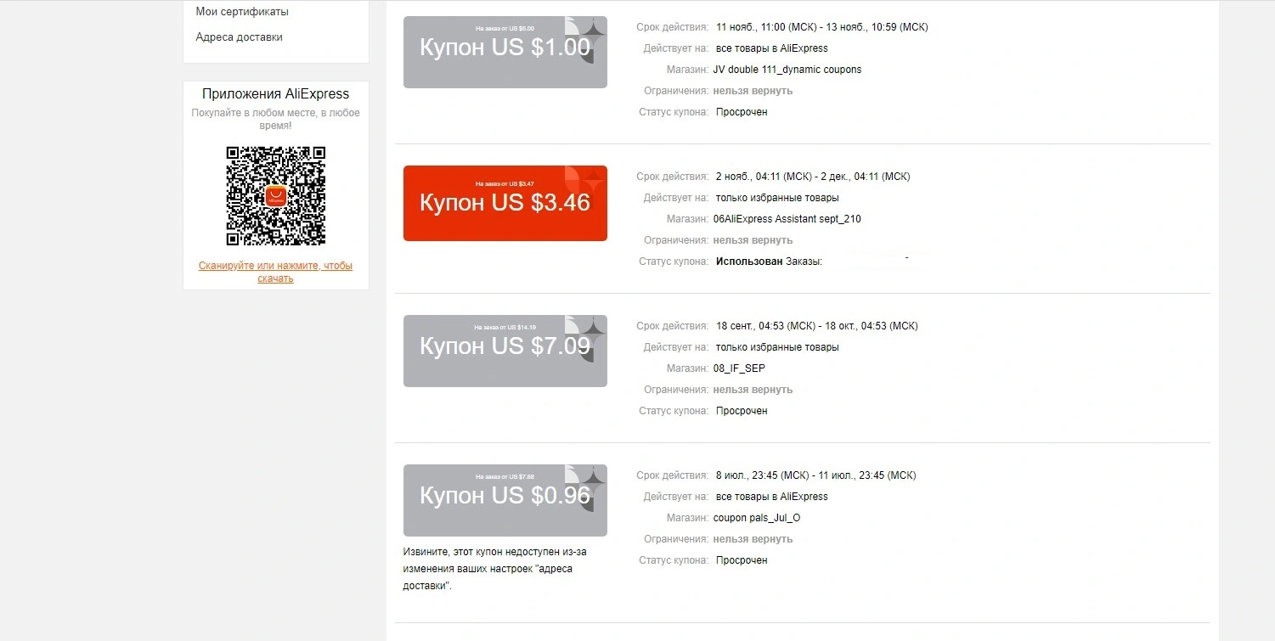Select the red US $3.46 coupon card
Viewport: 1275px width, 641px height.
click(x=505, y=203)
